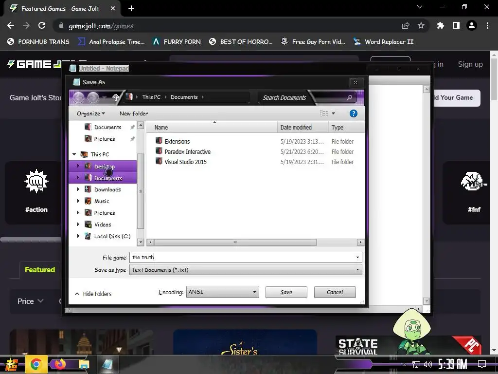Click Documents in the breadcrumb path
The width and height of the screenshot is (498, 374).
click(x=184, y=97)
